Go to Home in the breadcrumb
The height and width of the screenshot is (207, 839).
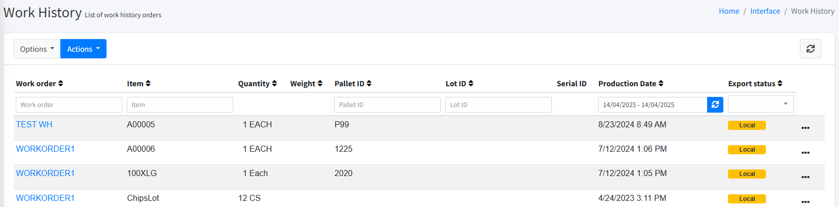[x=729, y=11]
